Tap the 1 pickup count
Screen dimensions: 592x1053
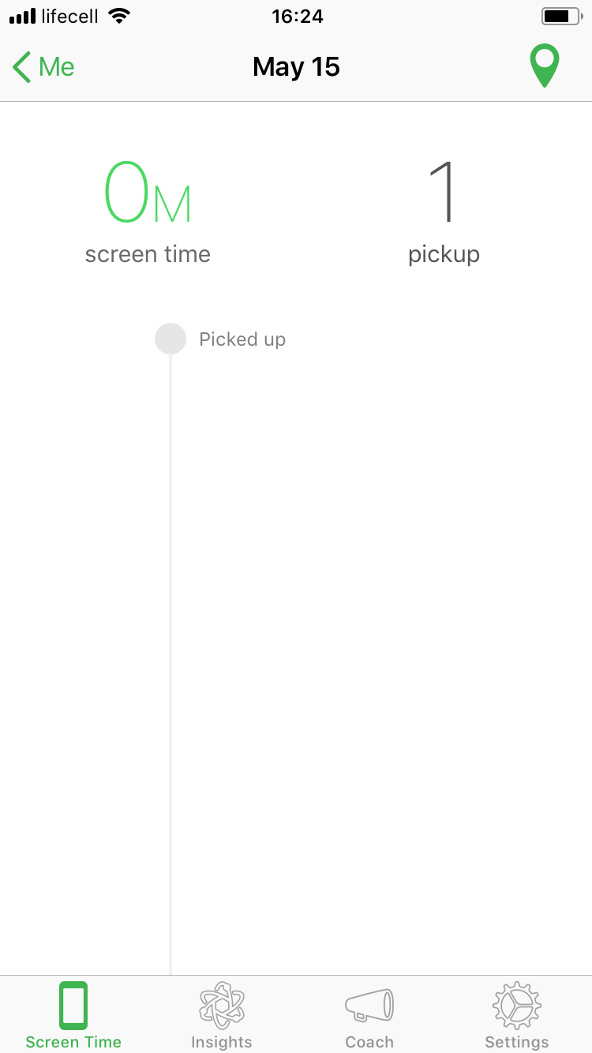point(444,193)
